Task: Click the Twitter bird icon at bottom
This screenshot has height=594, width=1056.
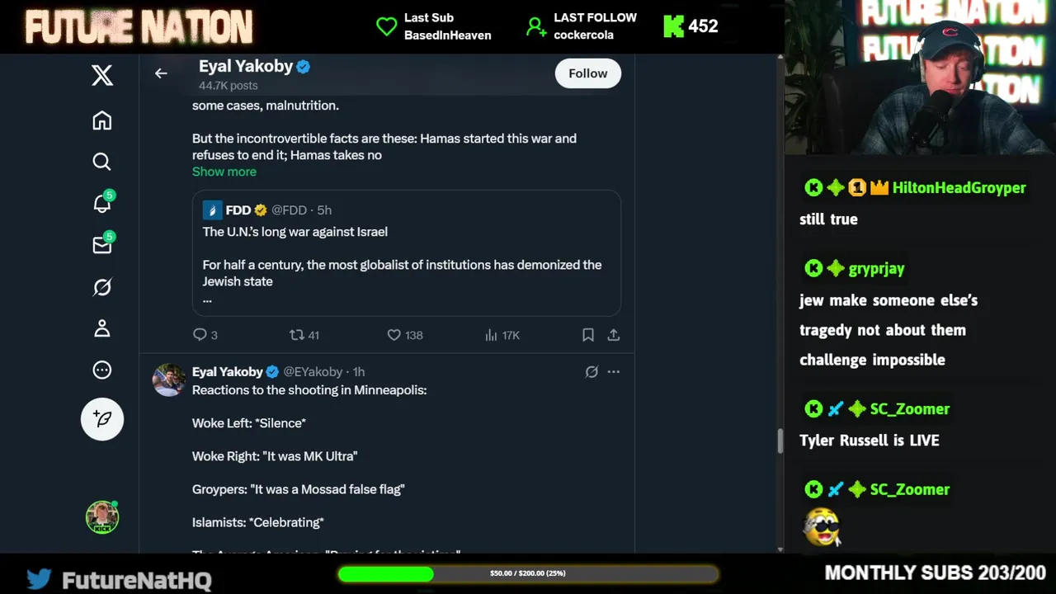Action: pos(39,579)
